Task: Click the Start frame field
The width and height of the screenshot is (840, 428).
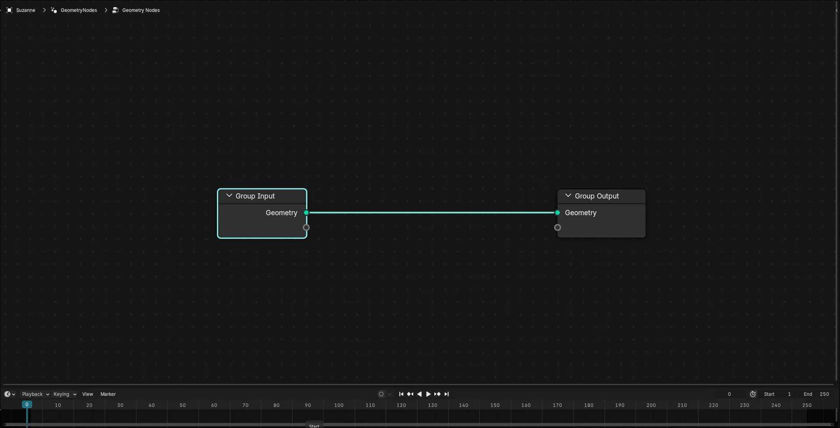Action: click(x=777, y=394)
